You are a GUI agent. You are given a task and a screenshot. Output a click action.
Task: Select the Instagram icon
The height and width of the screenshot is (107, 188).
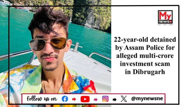point(105,99)
